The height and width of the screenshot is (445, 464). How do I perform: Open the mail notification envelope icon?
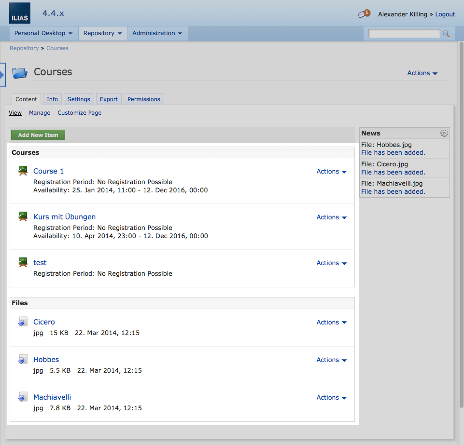pos(363,14)
